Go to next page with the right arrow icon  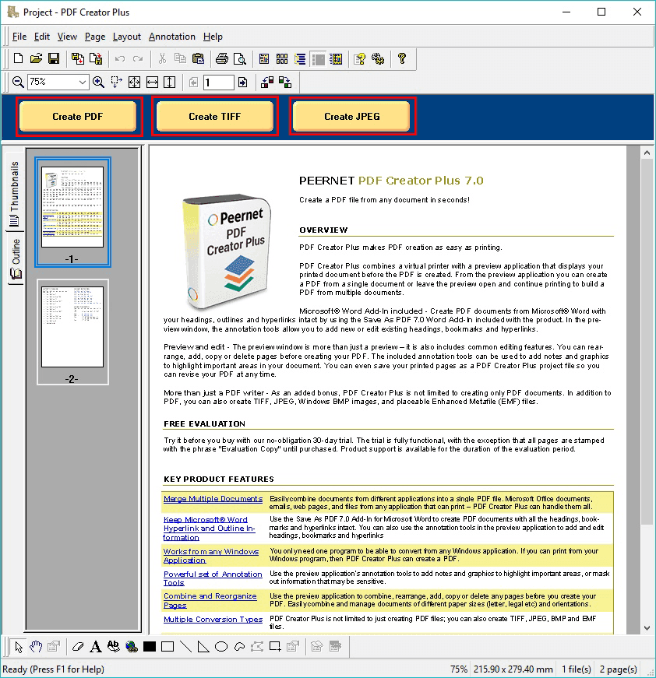pos(243,83)
